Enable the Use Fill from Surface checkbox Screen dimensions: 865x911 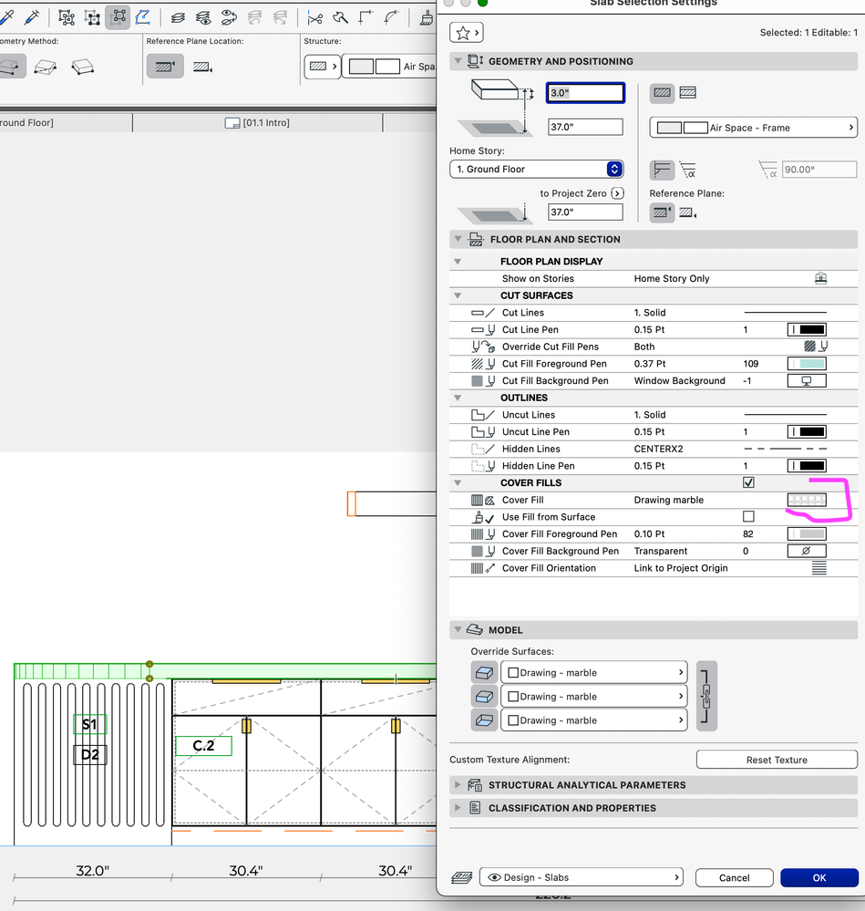click(x=749, y=516)
